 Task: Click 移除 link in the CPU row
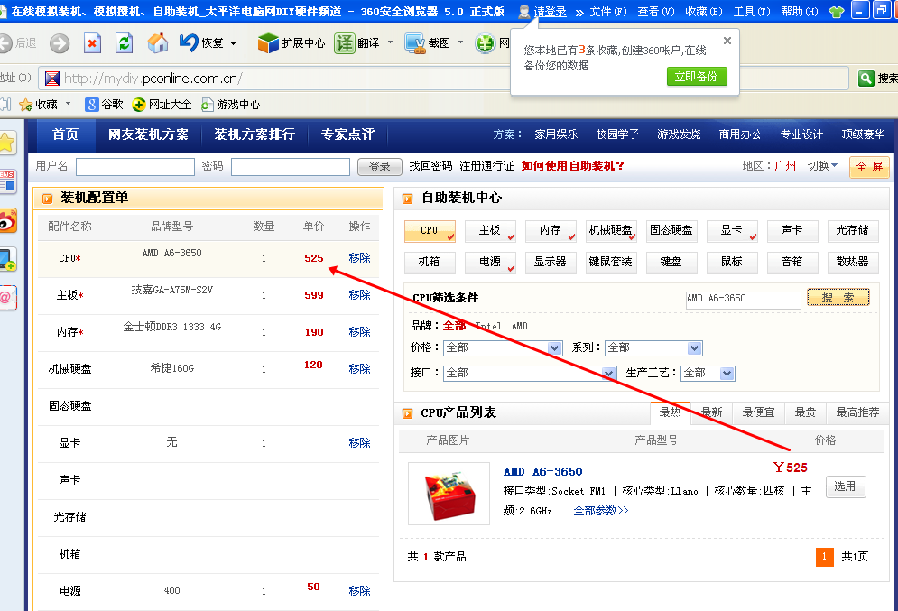(359, 258)
